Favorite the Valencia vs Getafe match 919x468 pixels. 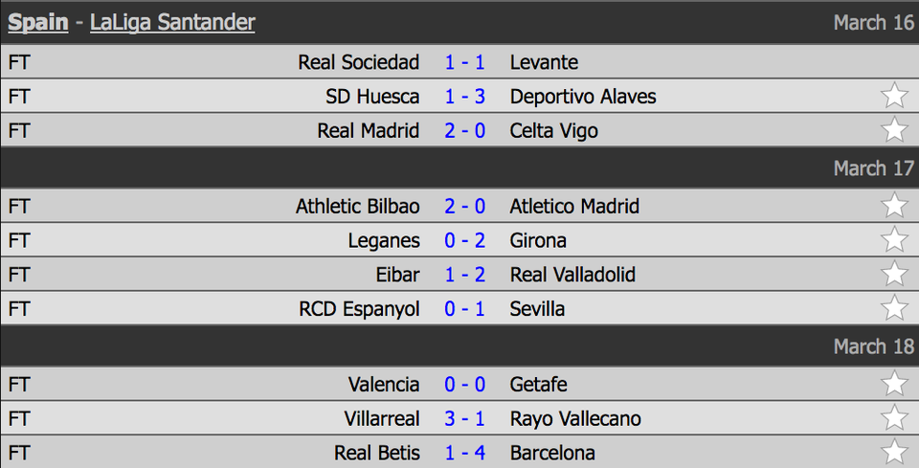pos(894,384)
